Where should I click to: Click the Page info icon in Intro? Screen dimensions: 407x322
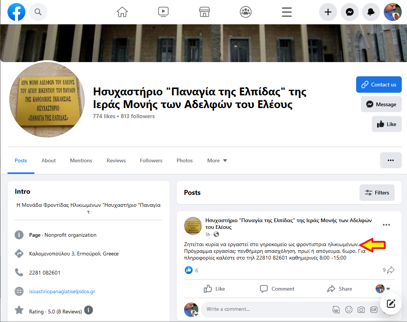coord(19,235)
